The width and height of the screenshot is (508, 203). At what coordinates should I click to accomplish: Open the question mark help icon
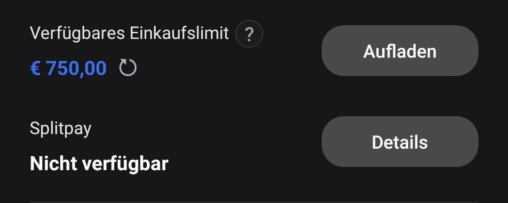point(249,34)
